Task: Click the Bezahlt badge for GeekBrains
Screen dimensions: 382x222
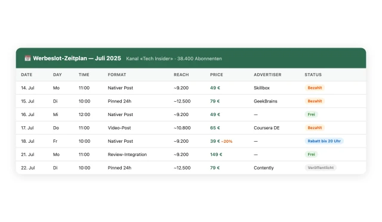Action: 315,101
